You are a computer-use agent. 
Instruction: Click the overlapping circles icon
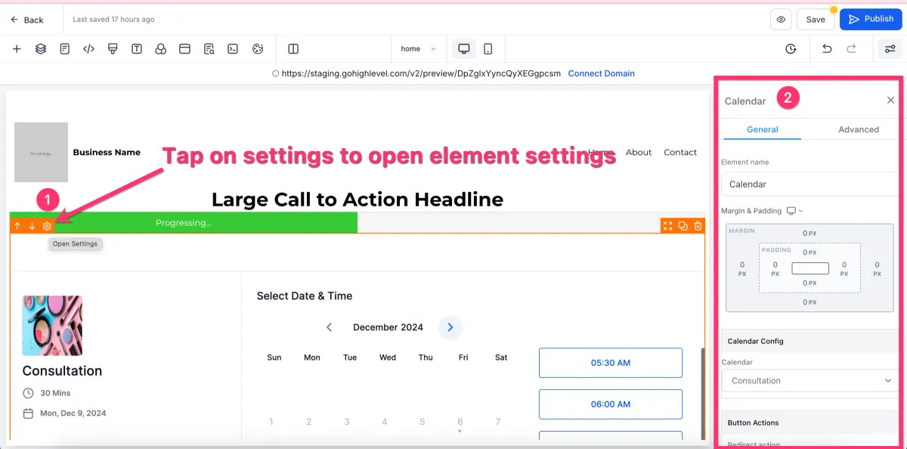[160, 49]
